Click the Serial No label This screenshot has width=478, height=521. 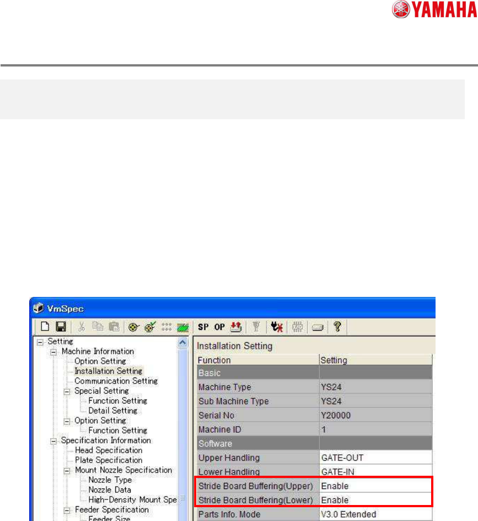(x=217, y=416)
